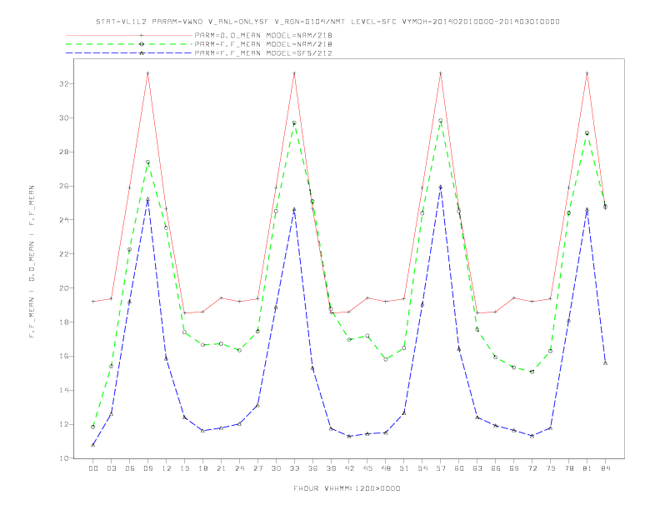Select legend entry PARM=F.F_MEAN MODEL=GFS/212
The width and height of the screenshot is (660, 510).
click(x=263, y=53)
